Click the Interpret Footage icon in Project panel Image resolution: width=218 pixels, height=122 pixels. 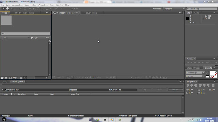coord(2,78)
